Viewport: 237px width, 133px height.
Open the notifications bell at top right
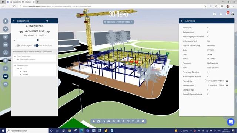(227, 14)
